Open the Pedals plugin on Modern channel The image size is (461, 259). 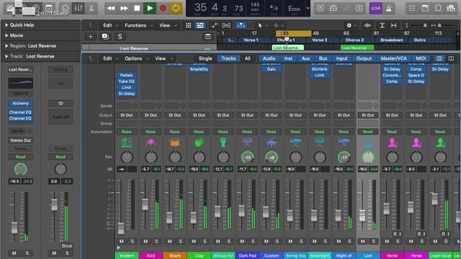coord(127,75)
